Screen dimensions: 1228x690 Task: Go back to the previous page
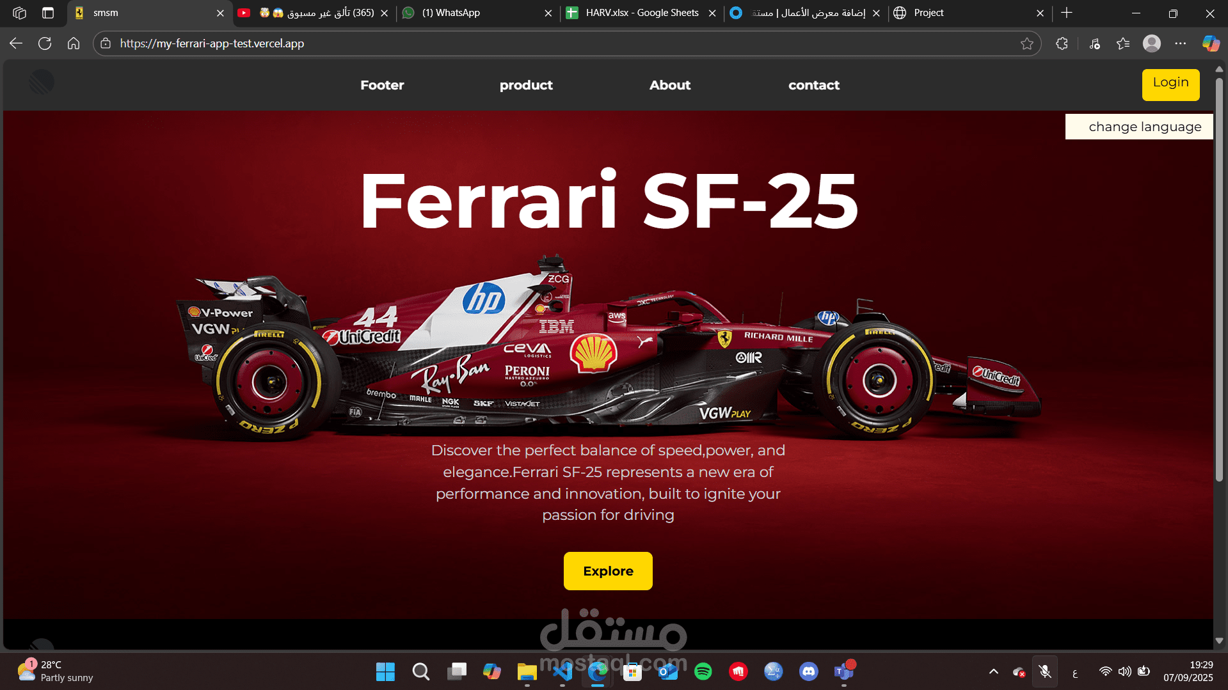16,43
